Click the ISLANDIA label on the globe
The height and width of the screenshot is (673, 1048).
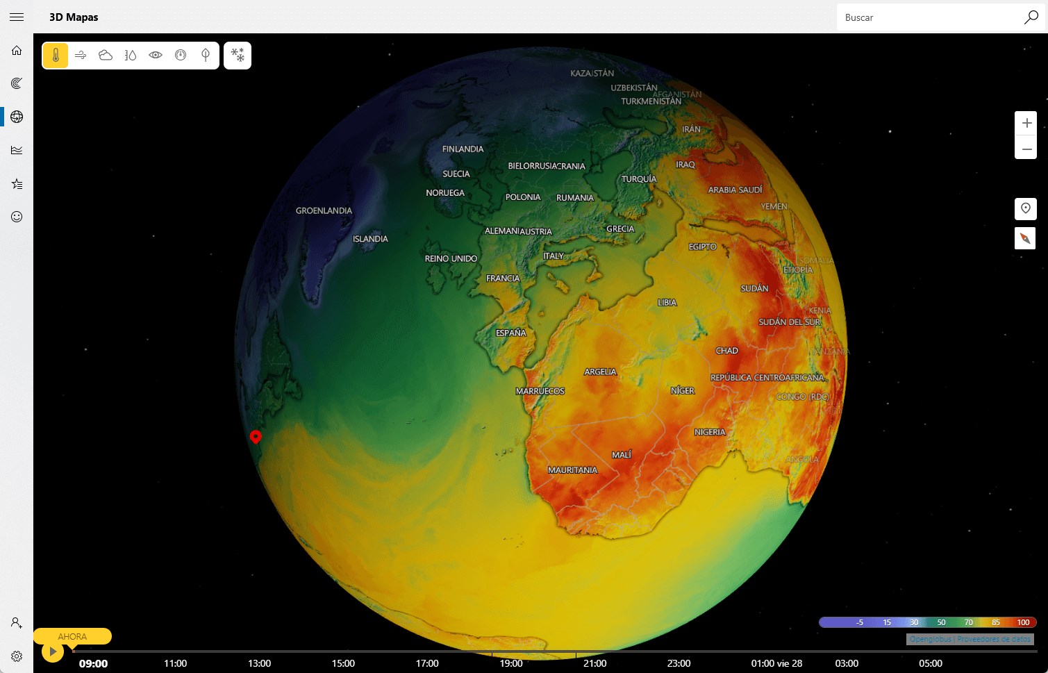[x=370, y=239]
